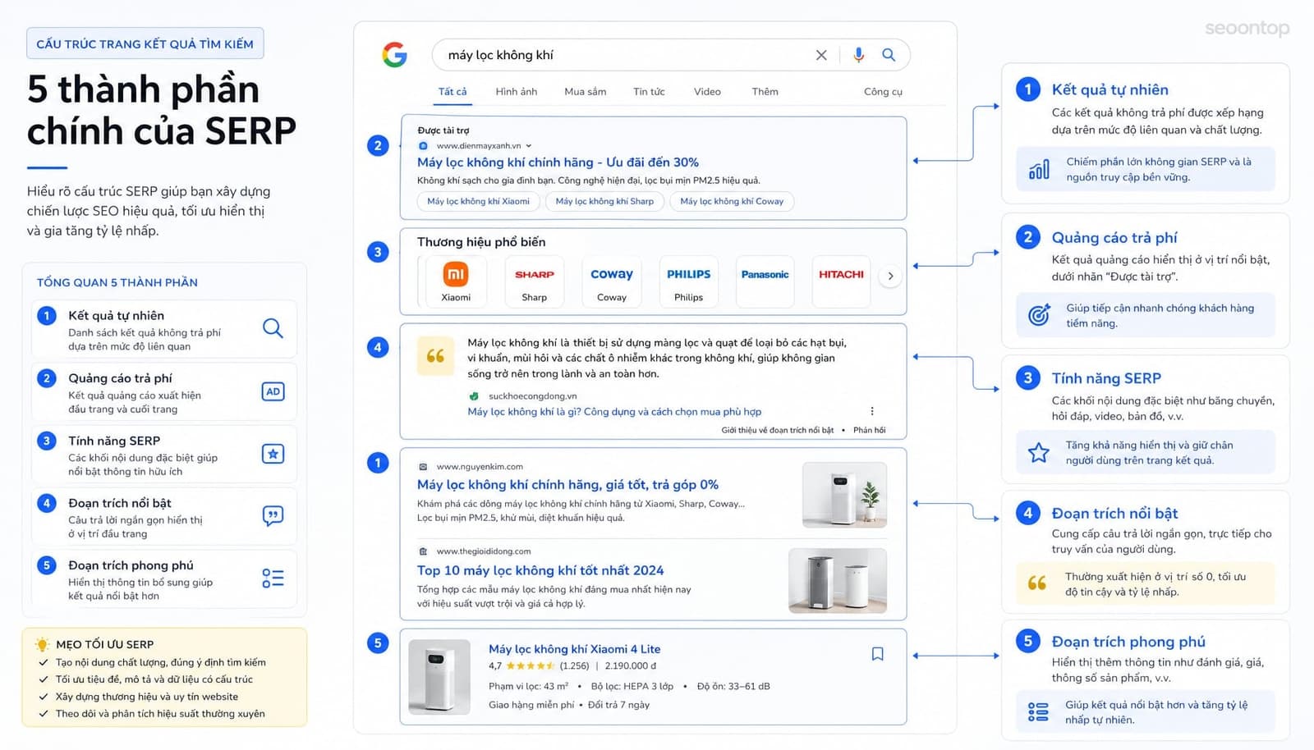Viewport: 1314px width, 750px height.
Task: Click the tip Theo dõi và phân tích hiệu suất thường xuyên
Action: [160, 713]
